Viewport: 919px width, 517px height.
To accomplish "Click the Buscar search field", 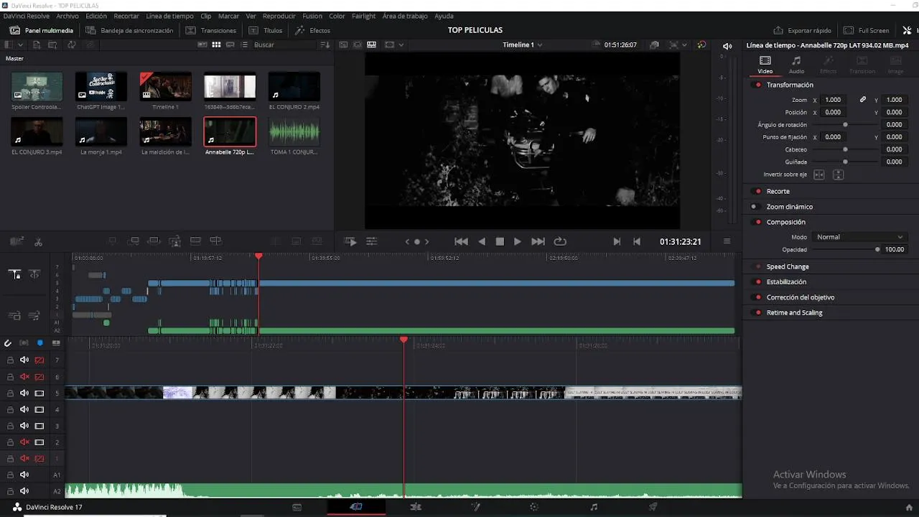I will click(284, 45).
